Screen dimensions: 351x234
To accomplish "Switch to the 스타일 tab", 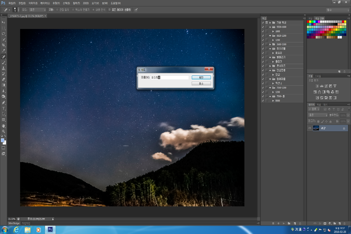I will 318,76.
